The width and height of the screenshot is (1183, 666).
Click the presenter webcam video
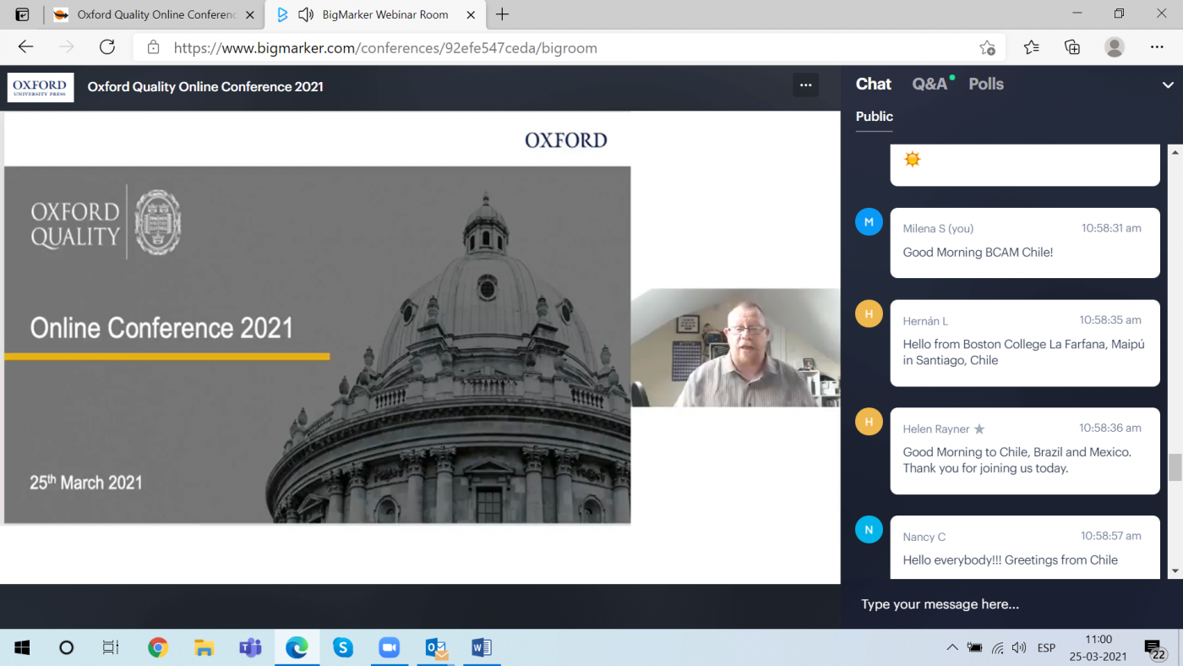click(735, 347)
